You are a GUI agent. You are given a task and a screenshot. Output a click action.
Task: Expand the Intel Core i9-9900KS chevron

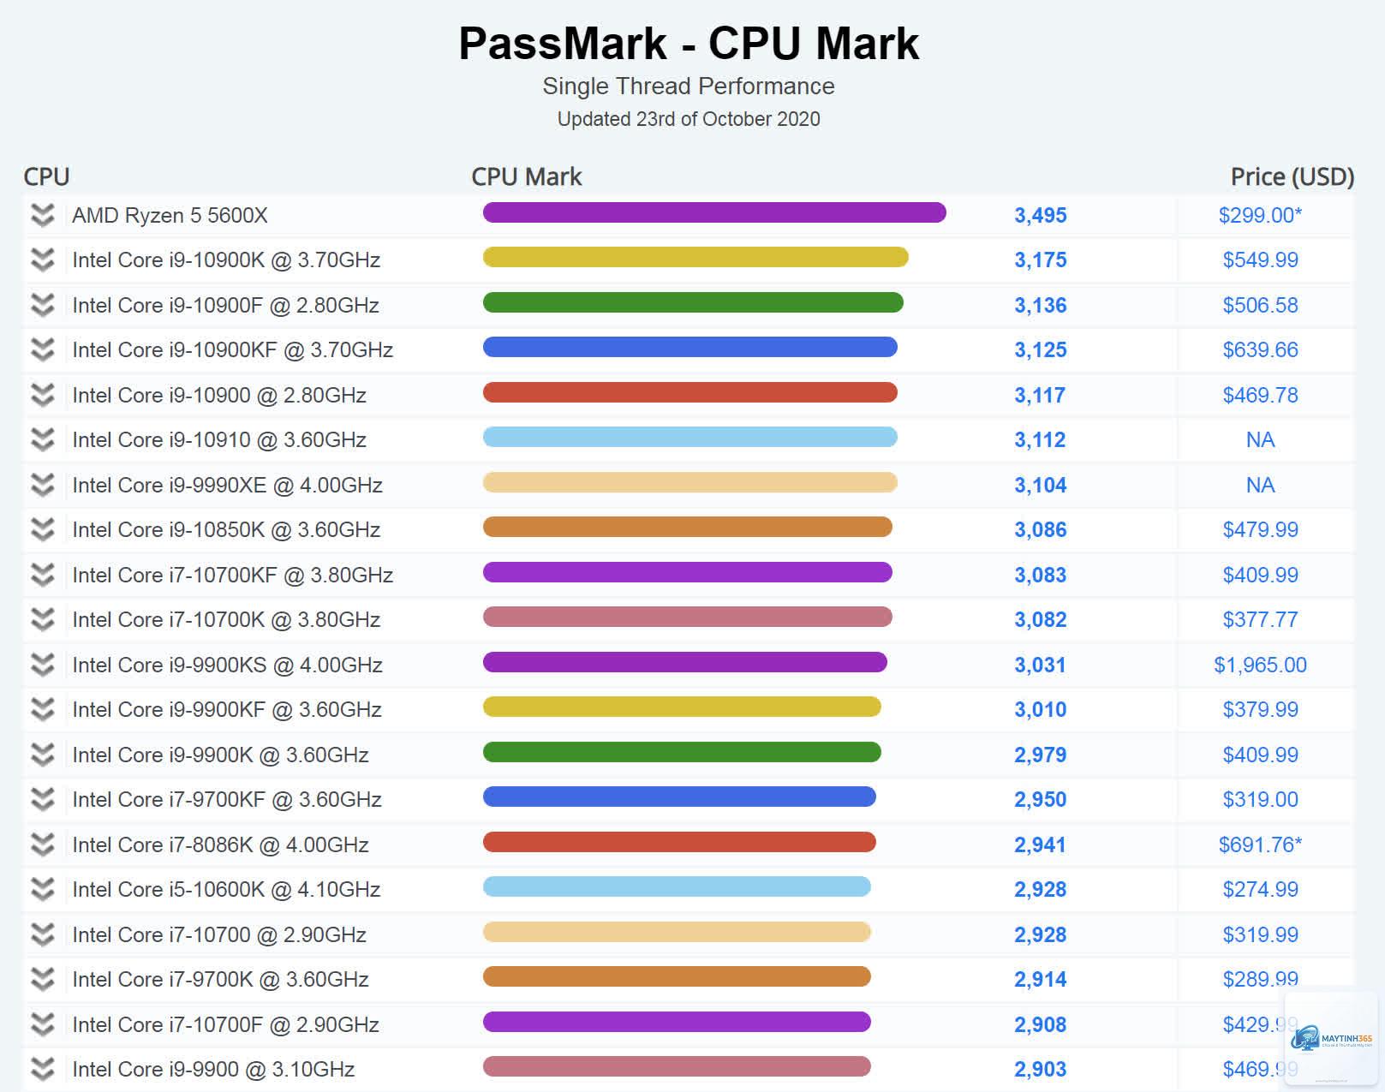point(42,665)
